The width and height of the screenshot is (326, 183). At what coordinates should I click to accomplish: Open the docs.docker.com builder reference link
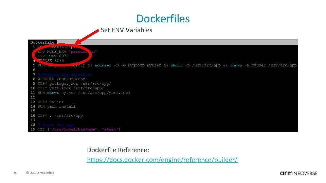click(162, 160)
